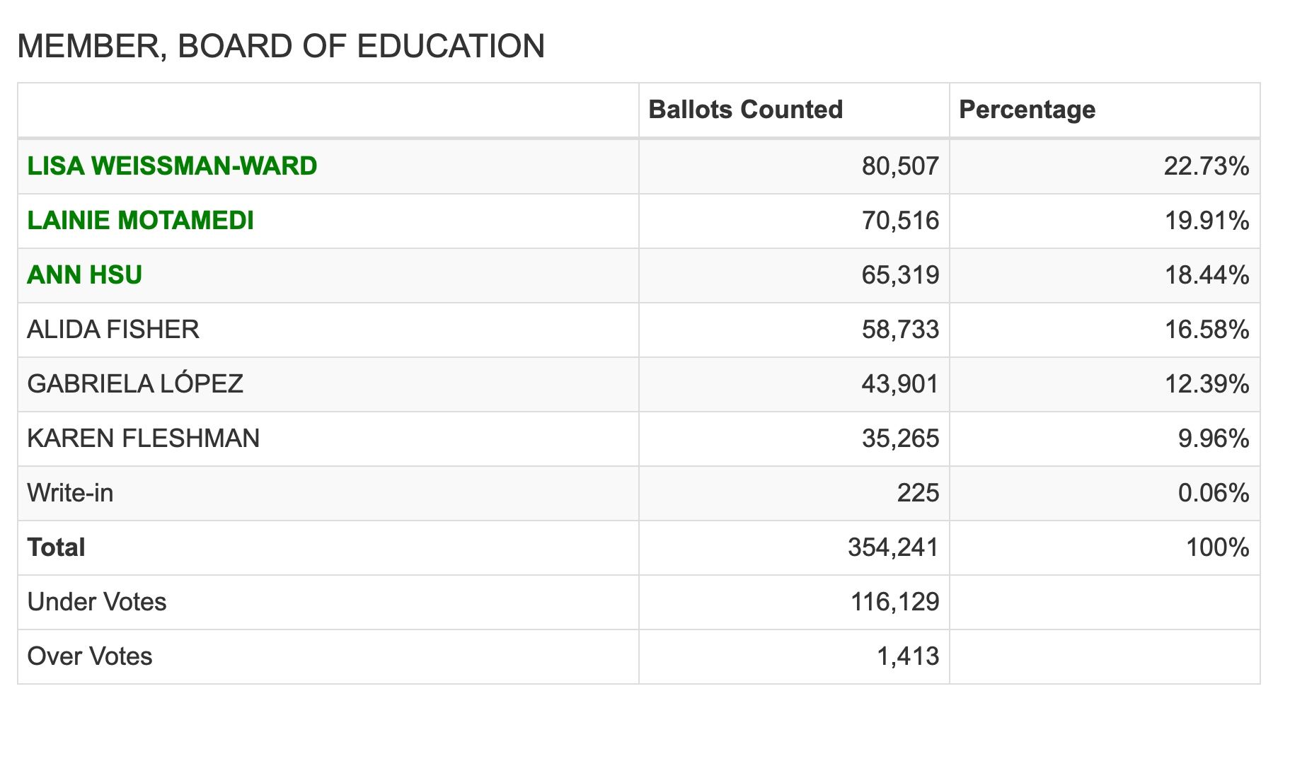Click the Under Votes row label

pyautogui.click(x=97, y=602)
